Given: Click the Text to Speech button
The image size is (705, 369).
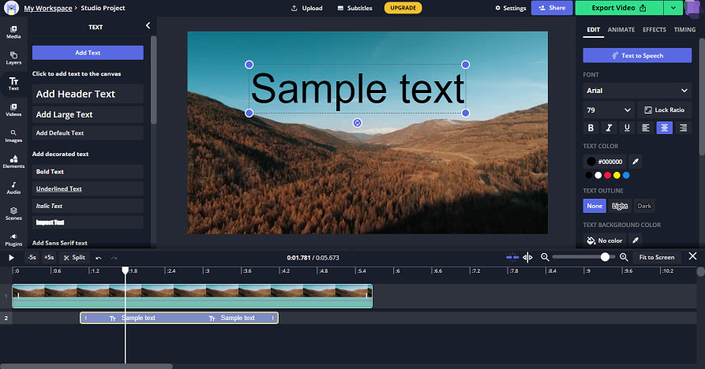Looking at the screenshot, I should point(637,56).
